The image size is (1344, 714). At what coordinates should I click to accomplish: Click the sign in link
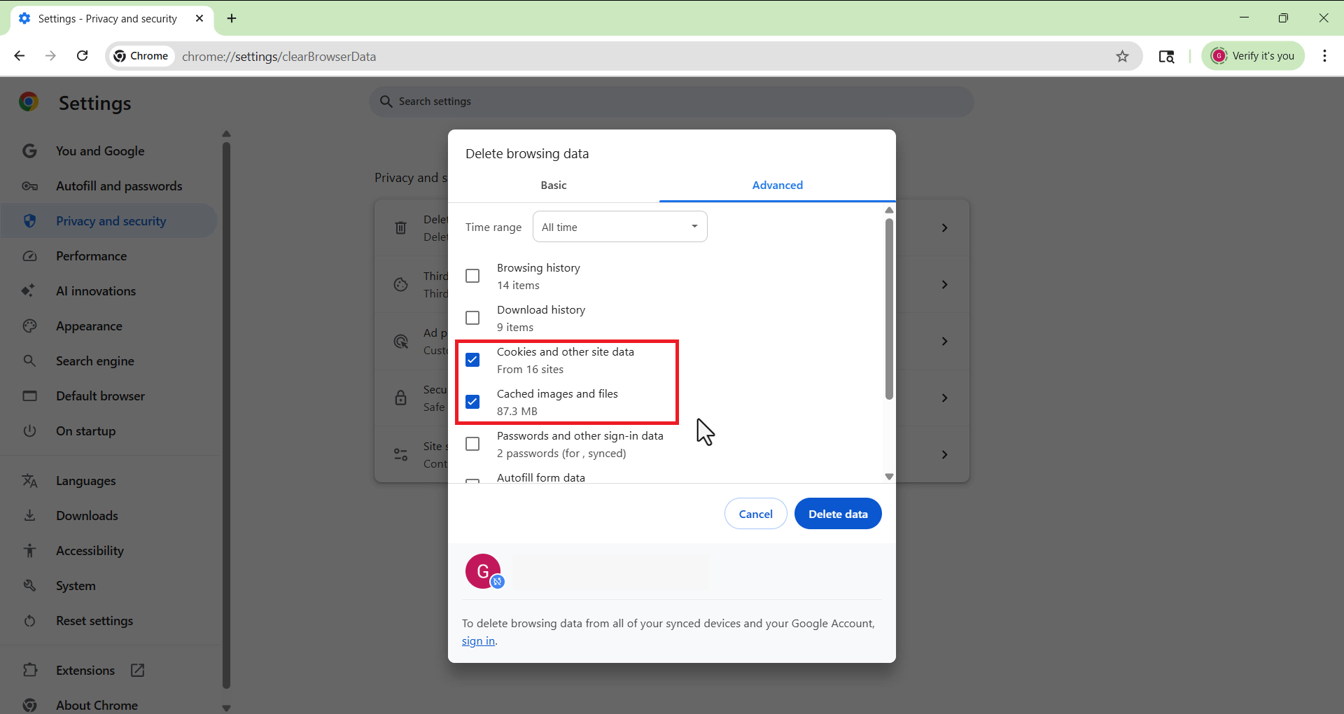(478, 641)
